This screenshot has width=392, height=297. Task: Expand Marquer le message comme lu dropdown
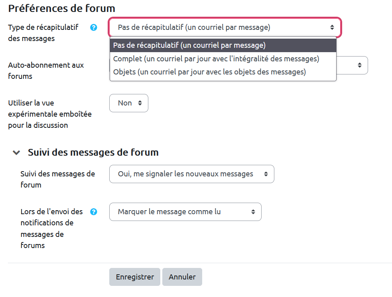point(185,212)
